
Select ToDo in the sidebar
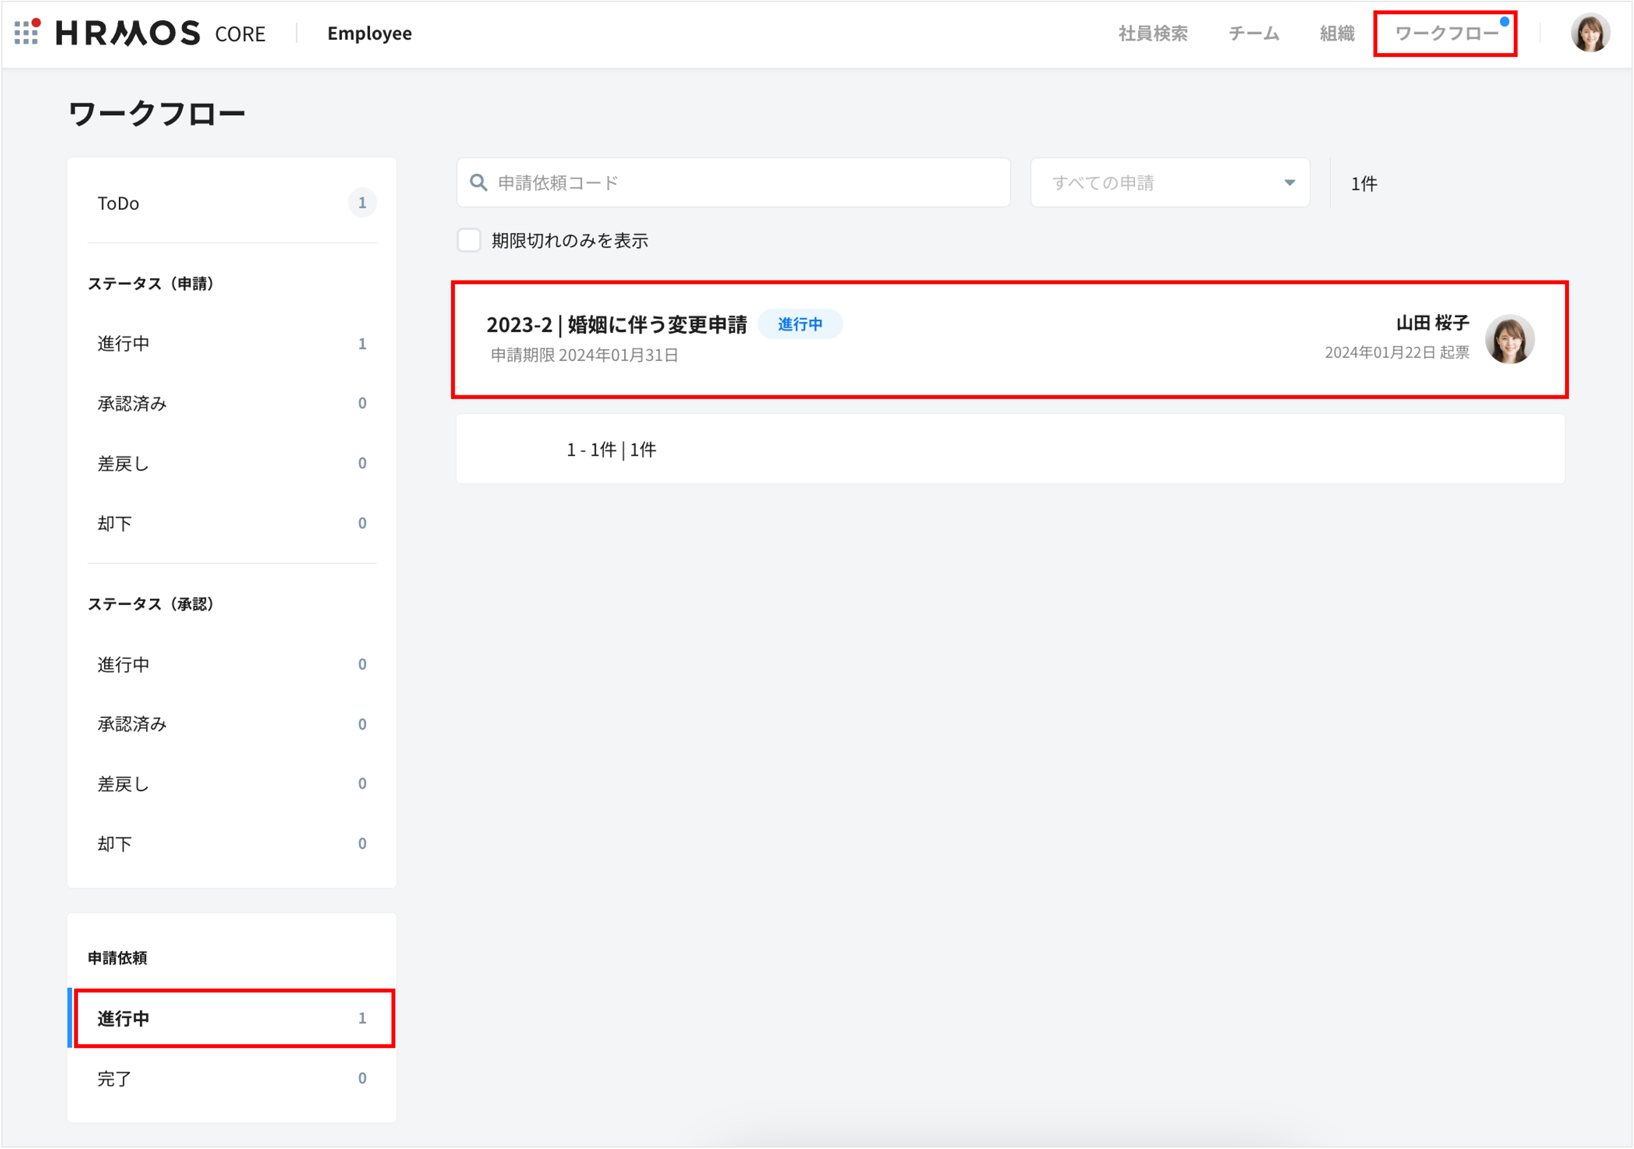click(x=118, y=203)
